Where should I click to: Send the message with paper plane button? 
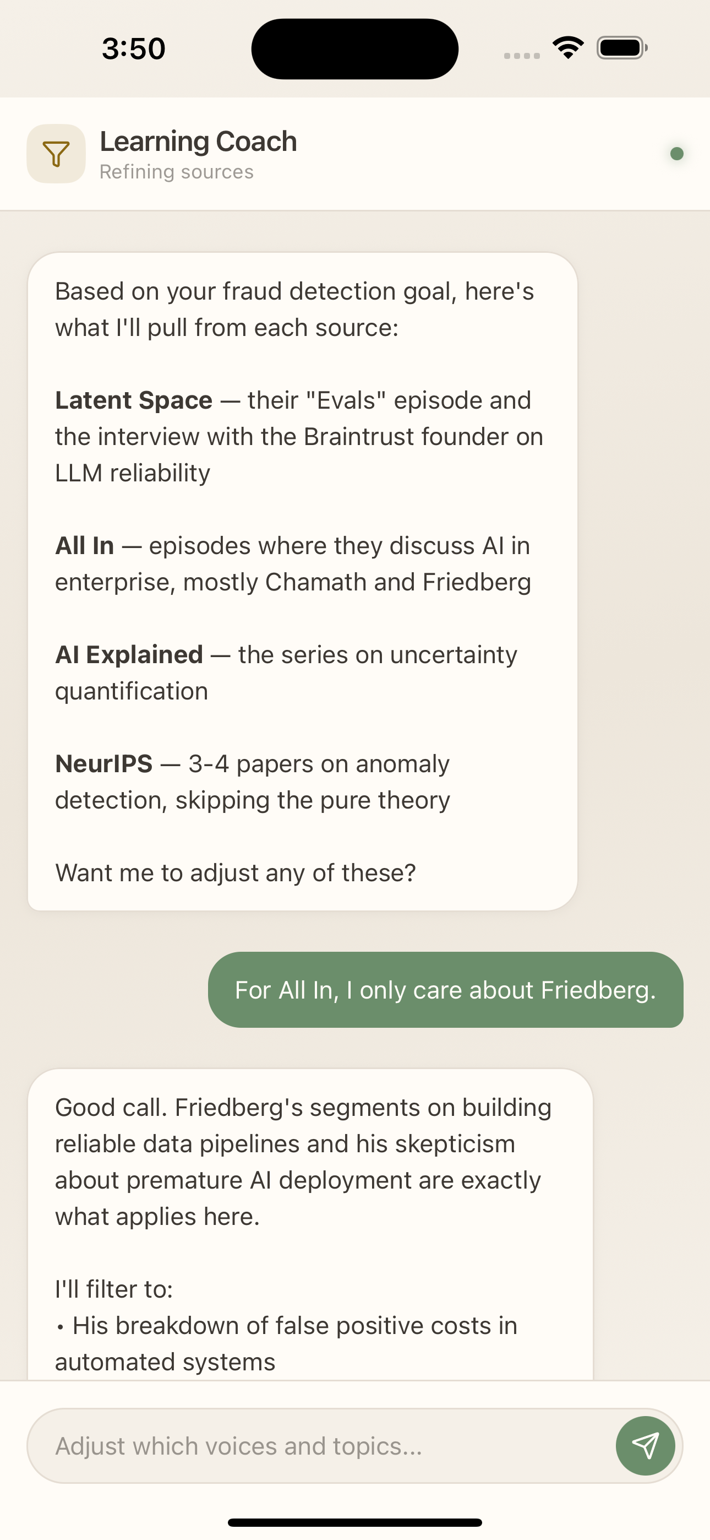[646, 1446]
